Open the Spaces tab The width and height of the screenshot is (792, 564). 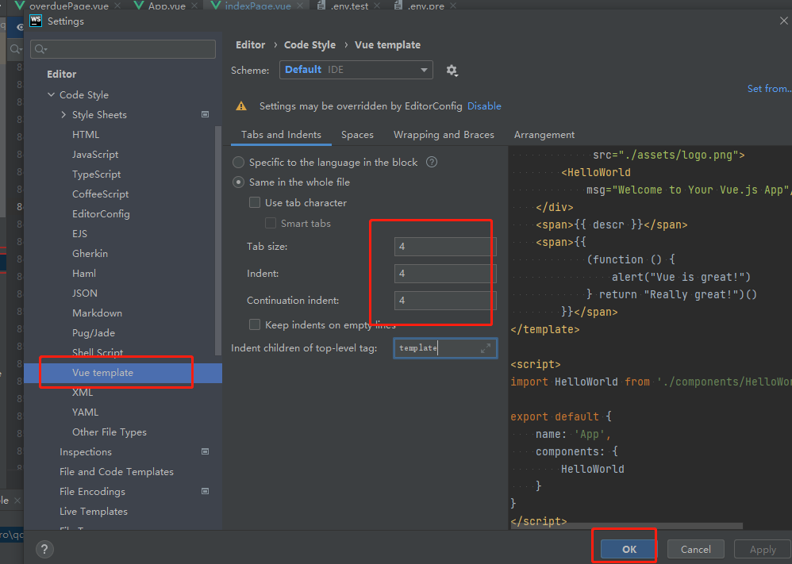click(357, 134)
